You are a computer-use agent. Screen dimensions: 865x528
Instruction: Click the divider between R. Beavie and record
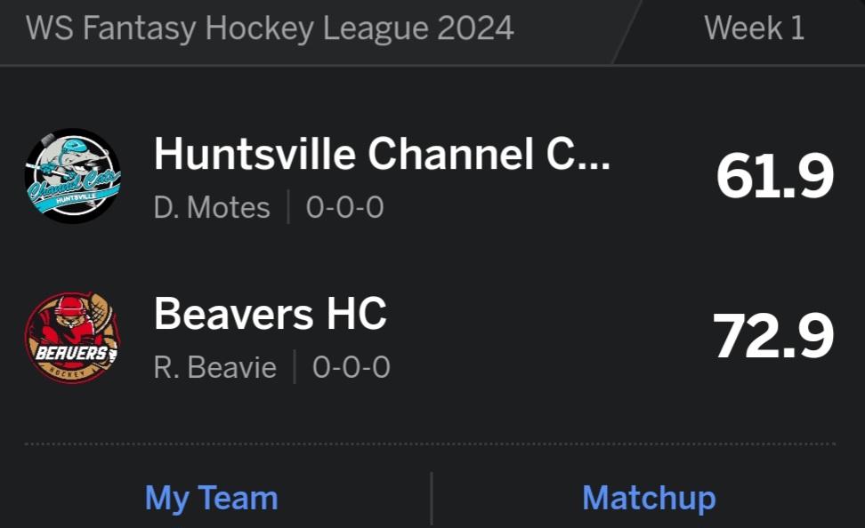pos(295,367)
